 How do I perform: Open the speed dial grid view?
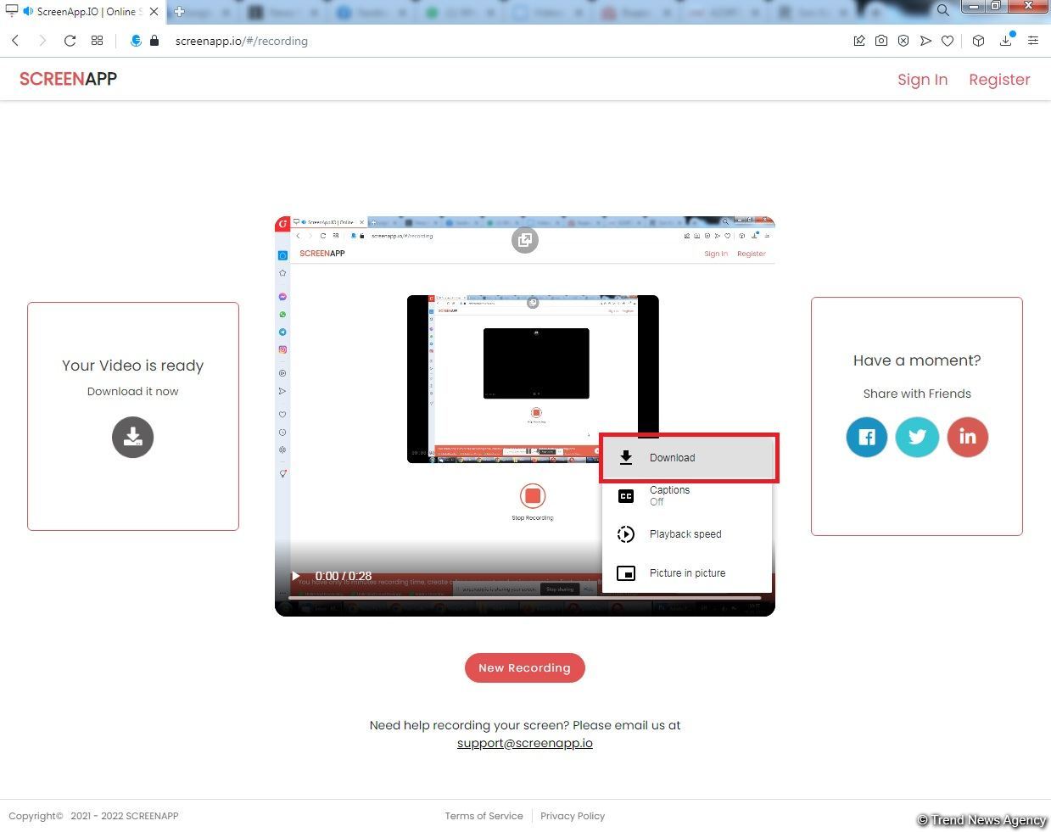click(x=97, y=41)
